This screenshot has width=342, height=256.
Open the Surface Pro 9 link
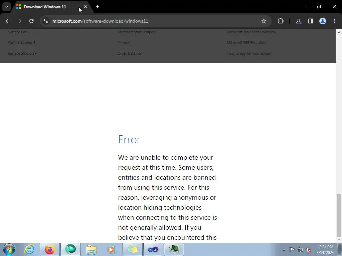click(19, 32)
